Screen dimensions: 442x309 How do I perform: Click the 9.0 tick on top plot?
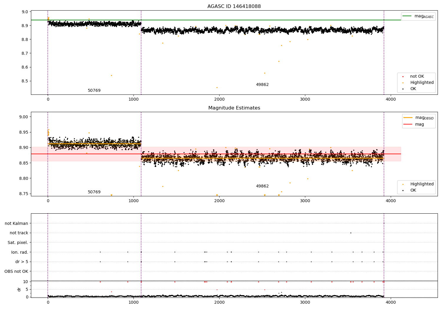pyautogui.click(x=25, y=12)
